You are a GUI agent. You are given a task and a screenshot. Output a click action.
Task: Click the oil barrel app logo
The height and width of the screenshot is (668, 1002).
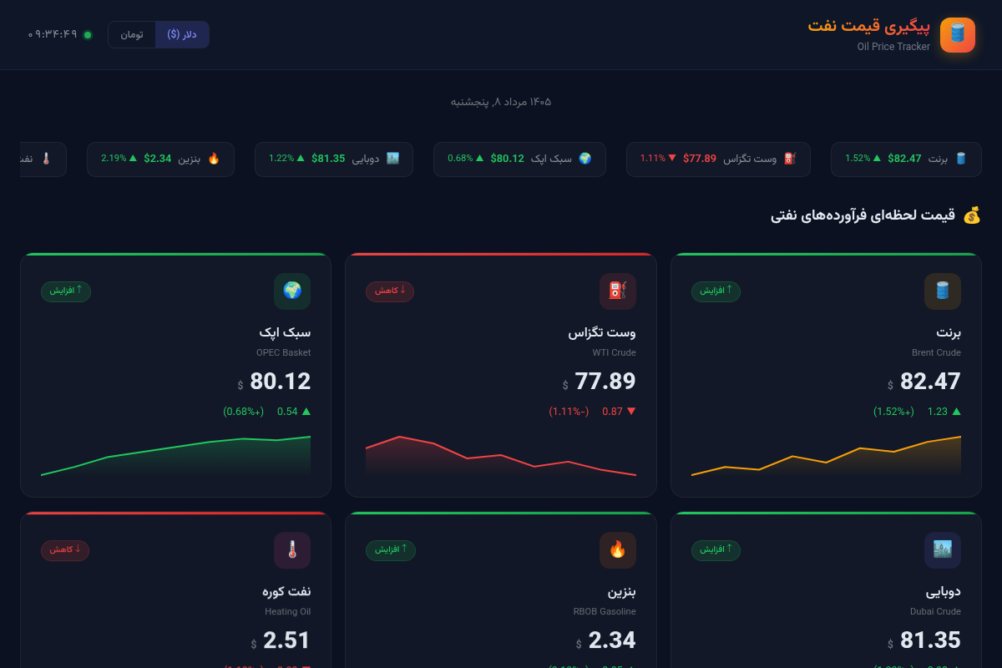pyautogui.click(x=958, y=35)
